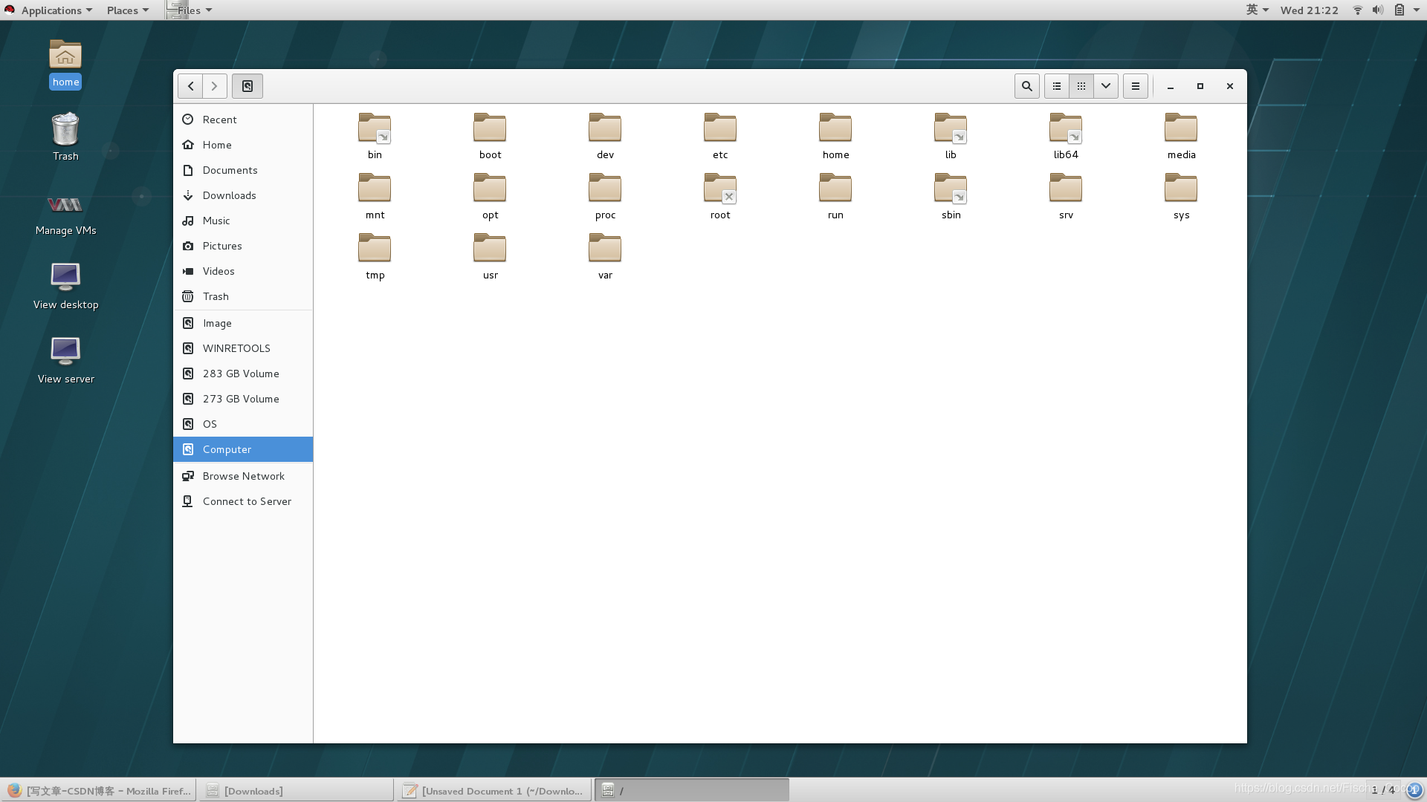Expand view options dropdown arrow
The image size is (1427, 802).
(x=1106, y=86)
